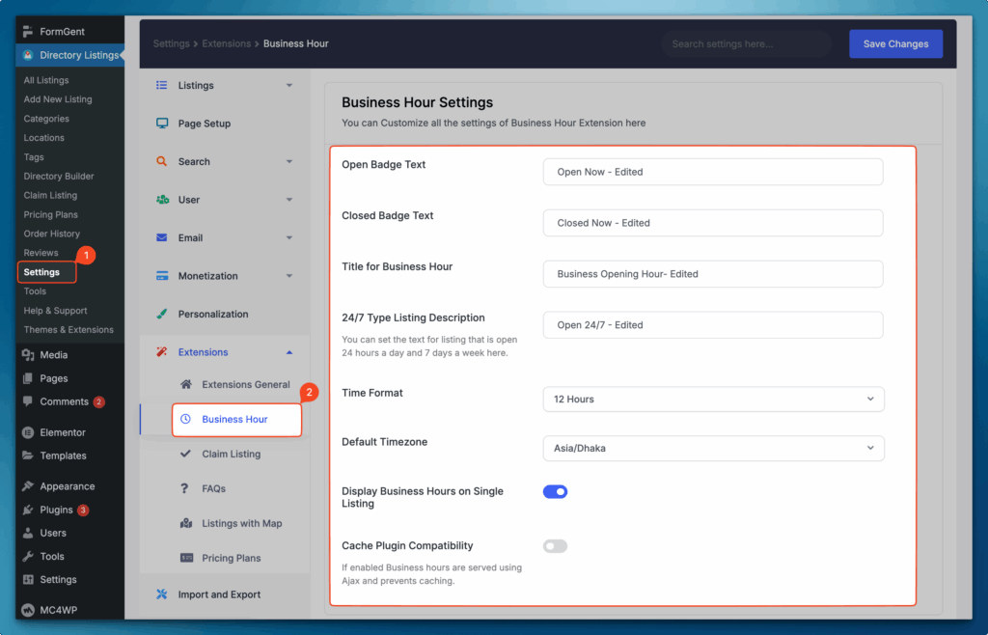
Task: Click Extensions link in breadcrumb
Action: coord(225,44)
